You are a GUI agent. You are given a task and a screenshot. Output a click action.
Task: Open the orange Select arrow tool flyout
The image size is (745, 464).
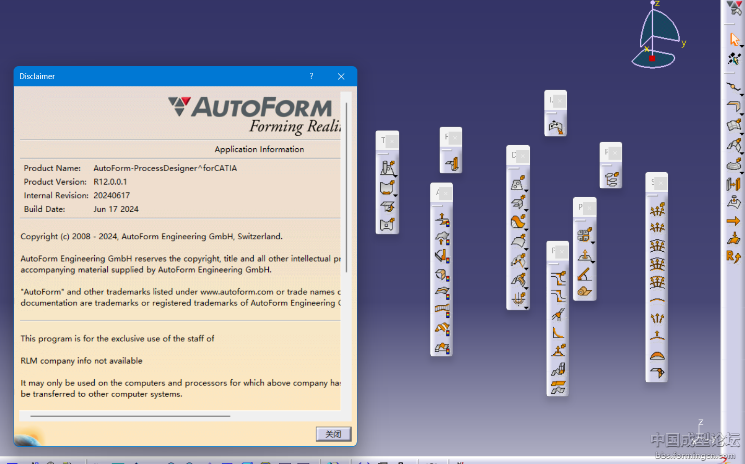pos(734,40)
